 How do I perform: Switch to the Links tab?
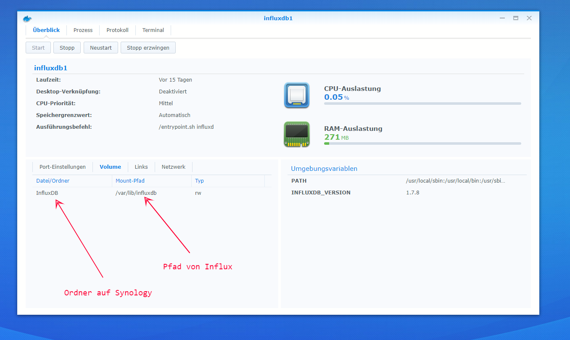tap(141, 167)
